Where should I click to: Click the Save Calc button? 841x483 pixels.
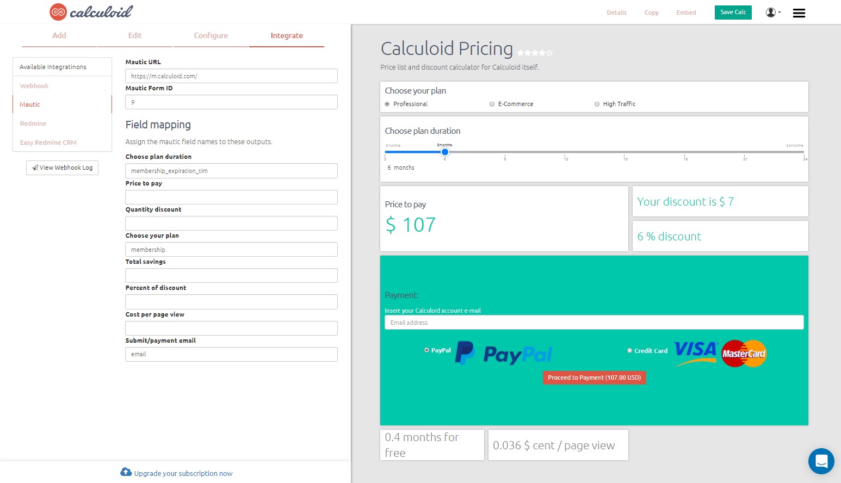coord(733,12)
